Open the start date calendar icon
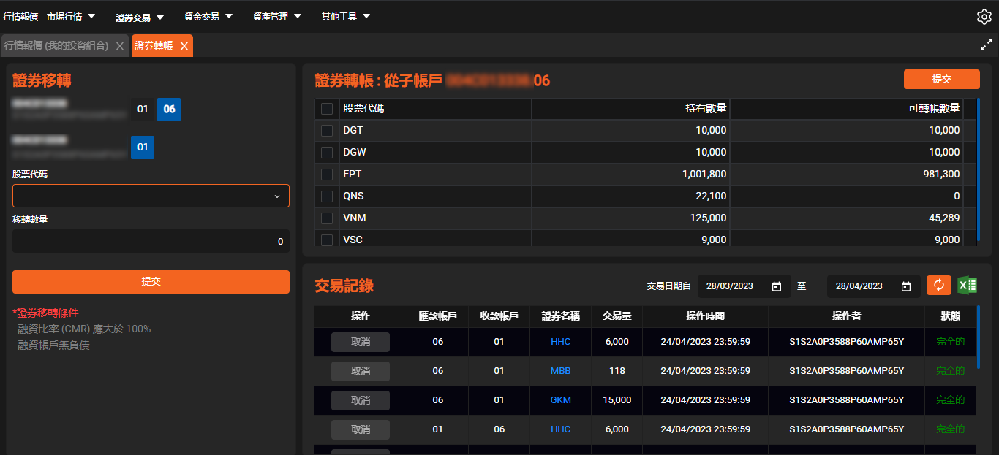This screenshot has width=999, height=455. (777, 286)
